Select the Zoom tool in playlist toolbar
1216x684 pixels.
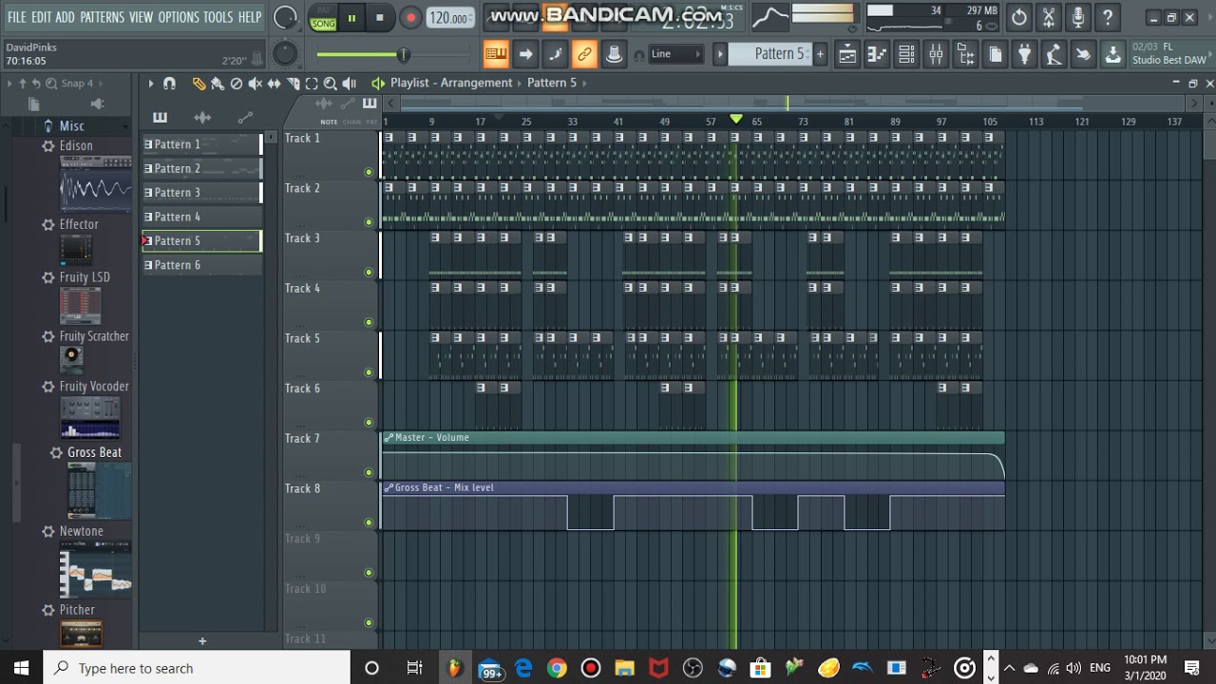[x=331, y=84]
